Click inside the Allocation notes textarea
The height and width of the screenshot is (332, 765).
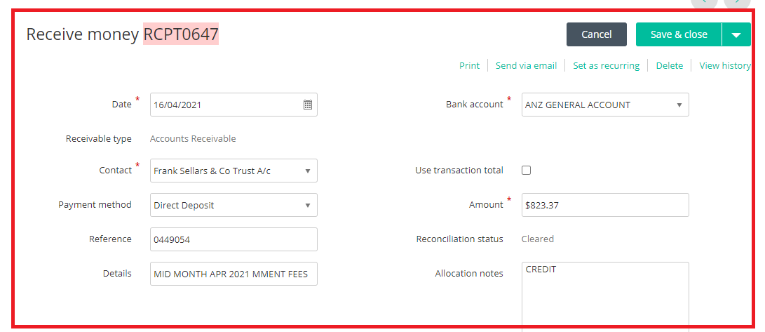tap(605, 297)
